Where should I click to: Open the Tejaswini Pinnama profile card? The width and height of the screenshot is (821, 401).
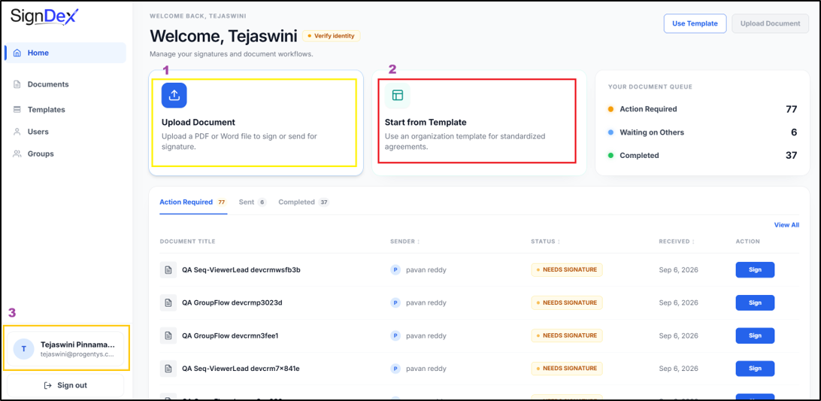pos(65,348)
